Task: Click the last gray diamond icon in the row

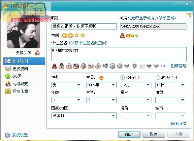Action: (156, 66)
